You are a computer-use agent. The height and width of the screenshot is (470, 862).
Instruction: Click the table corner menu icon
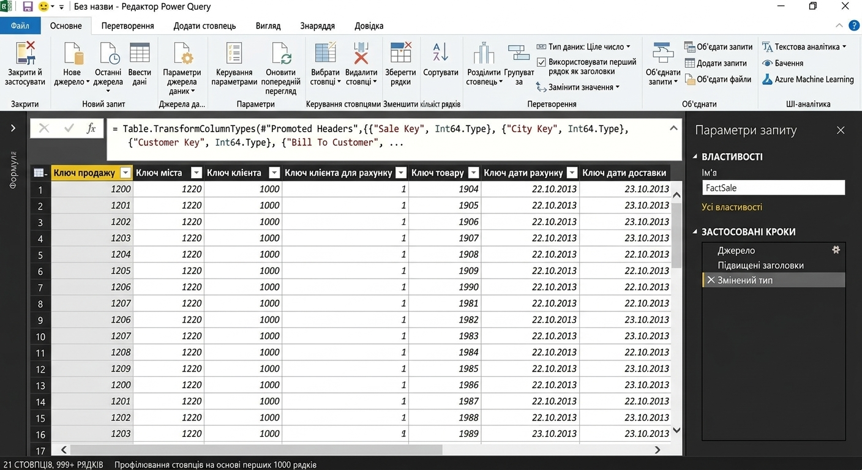(40, 173)
